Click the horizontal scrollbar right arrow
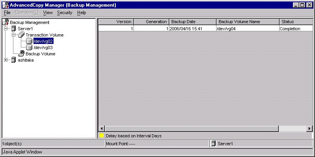 pyautogui.click(x=309, y=129)
